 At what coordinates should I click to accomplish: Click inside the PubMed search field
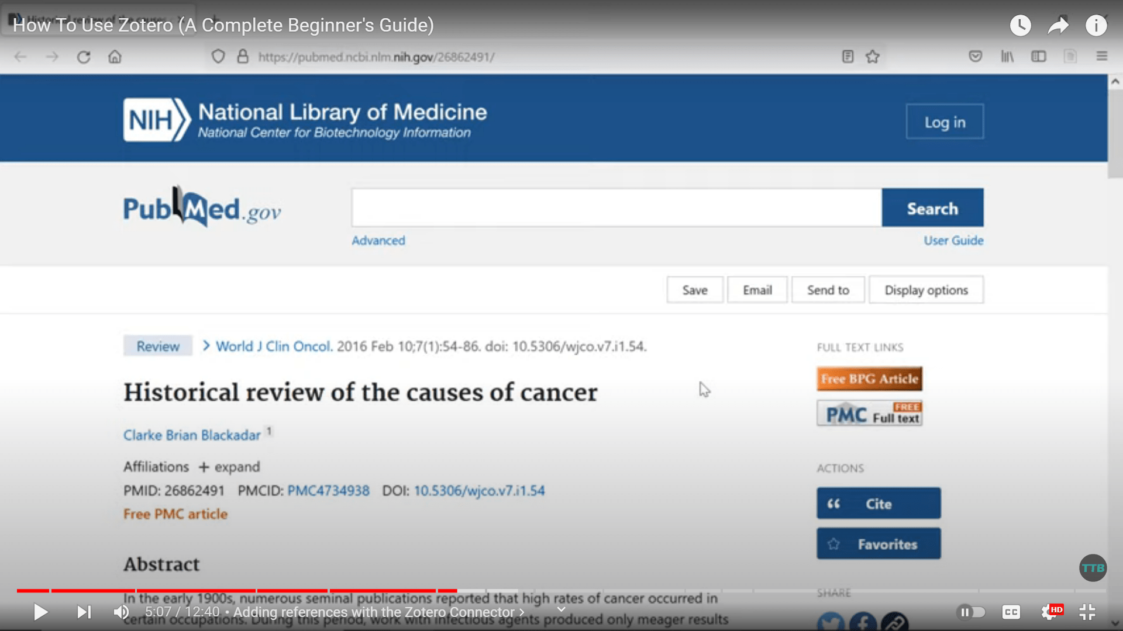(x=616, y=208)
